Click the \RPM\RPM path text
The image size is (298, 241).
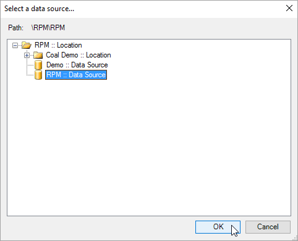[x=48, y=28]
